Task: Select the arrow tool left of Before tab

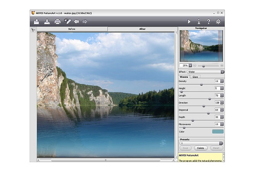Action: click(33, 29)
